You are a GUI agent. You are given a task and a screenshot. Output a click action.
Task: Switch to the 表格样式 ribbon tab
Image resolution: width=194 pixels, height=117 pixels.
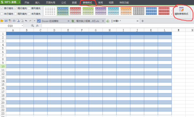87,3
